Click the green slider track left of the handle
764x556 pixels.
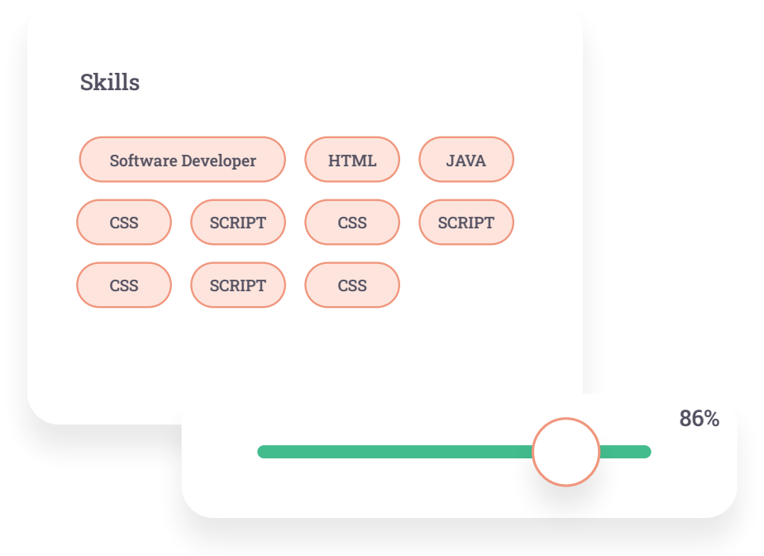pos(394,452)
